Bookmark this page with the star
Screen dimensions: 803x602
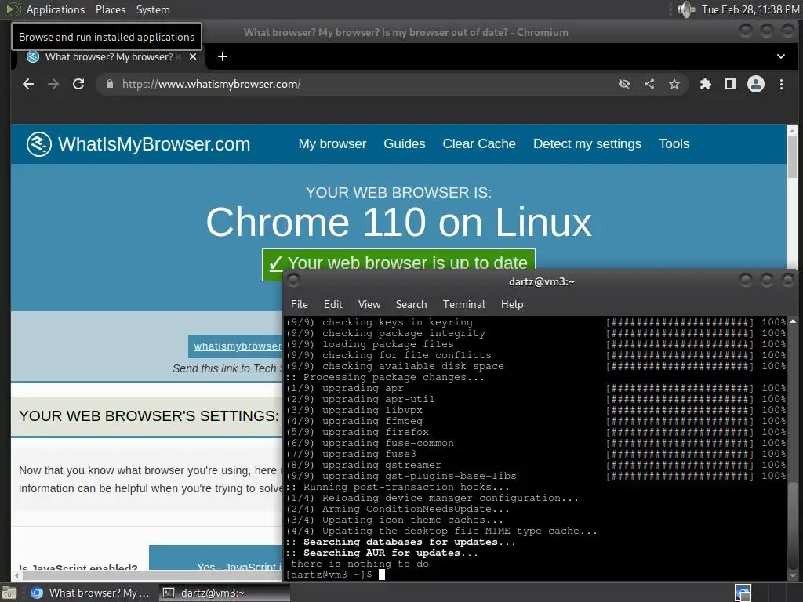click(x=674, y=84)
